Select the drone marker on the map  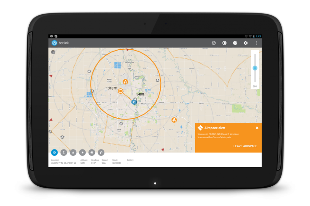[133, 101]
